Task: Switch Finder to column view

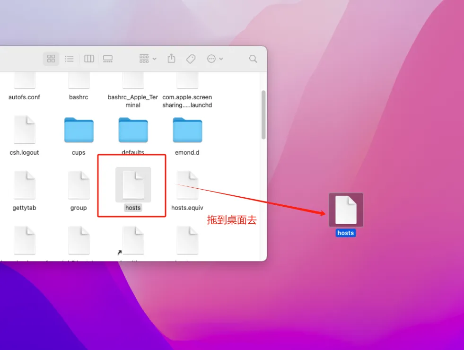Action: (89, 59)
